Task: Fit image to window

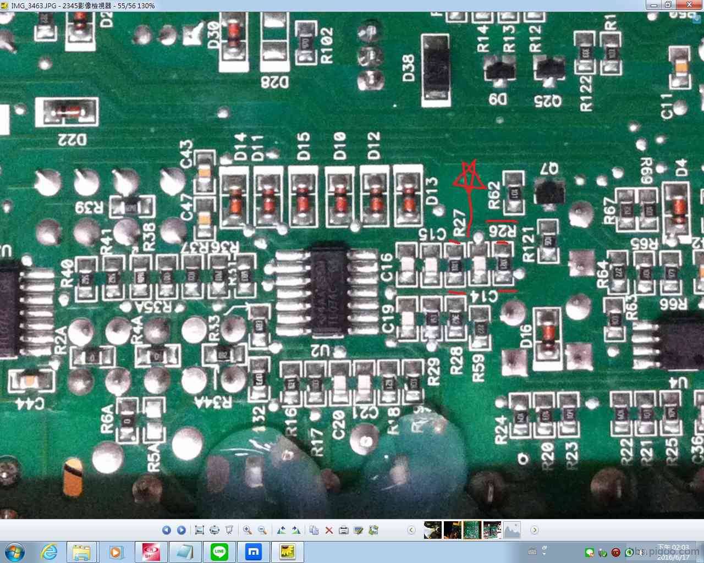Action: pos(215,530)
